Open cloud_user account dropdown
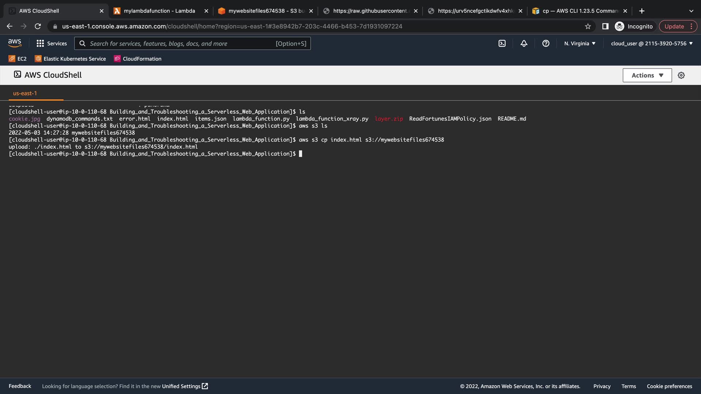This screenshot has width=701, height=394. pos(652,43)
